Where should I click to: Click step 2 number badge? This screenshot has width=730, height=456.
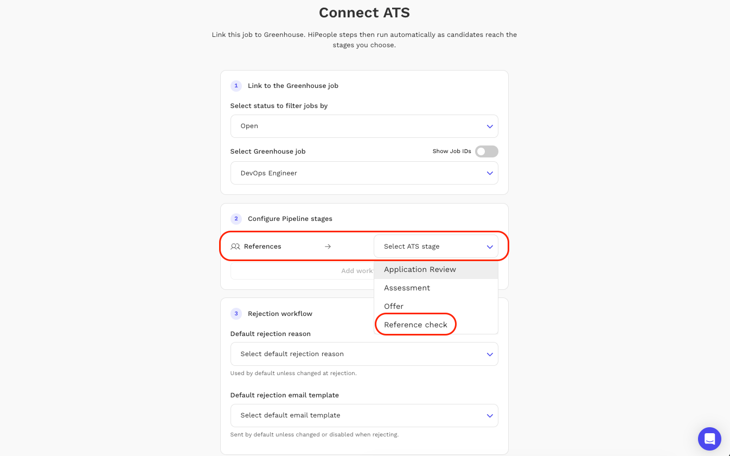click(236, 219)
